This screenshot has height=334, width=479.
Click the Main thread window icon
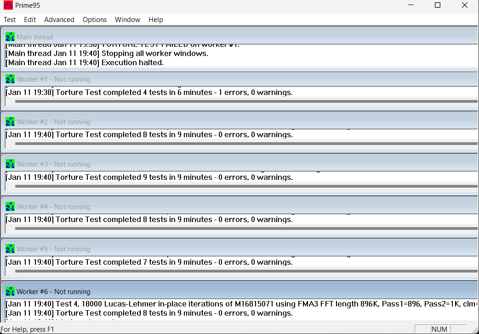coord(10,37)
